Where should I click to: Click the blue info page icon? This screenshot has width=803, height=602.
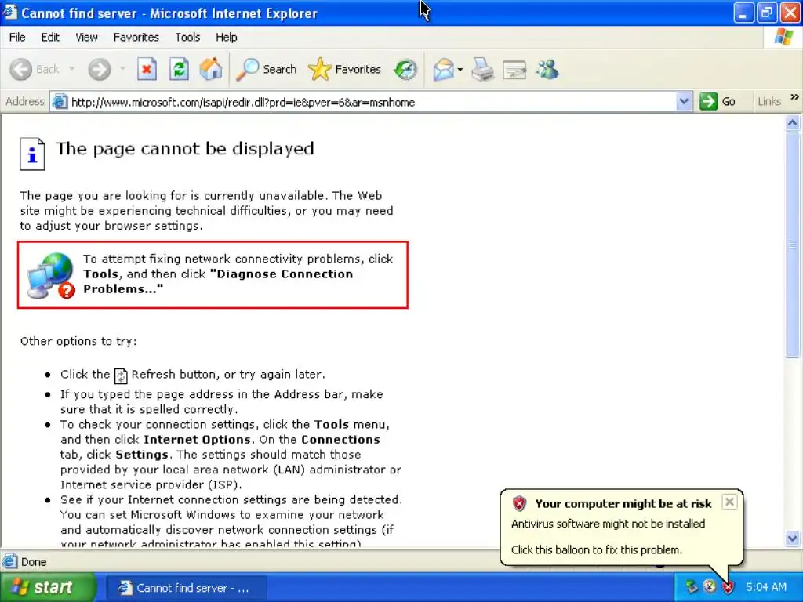(x=32, y=154)
